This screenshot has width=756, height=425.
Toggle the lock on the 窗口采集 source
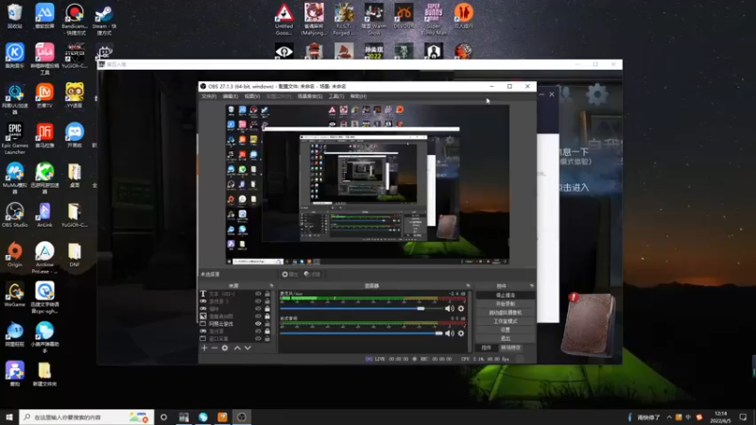pos(267,339)
